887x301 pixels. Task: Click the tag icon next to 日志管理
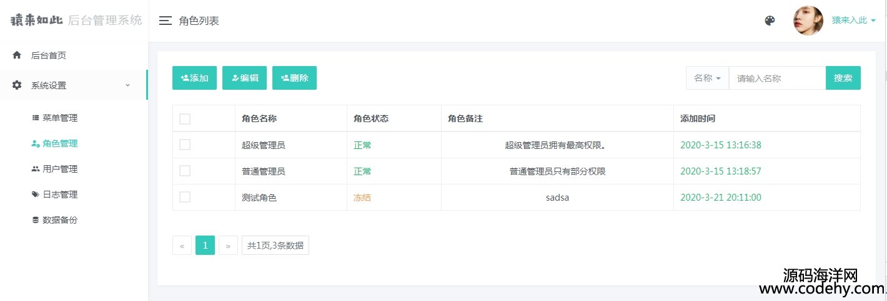[36, 194]
